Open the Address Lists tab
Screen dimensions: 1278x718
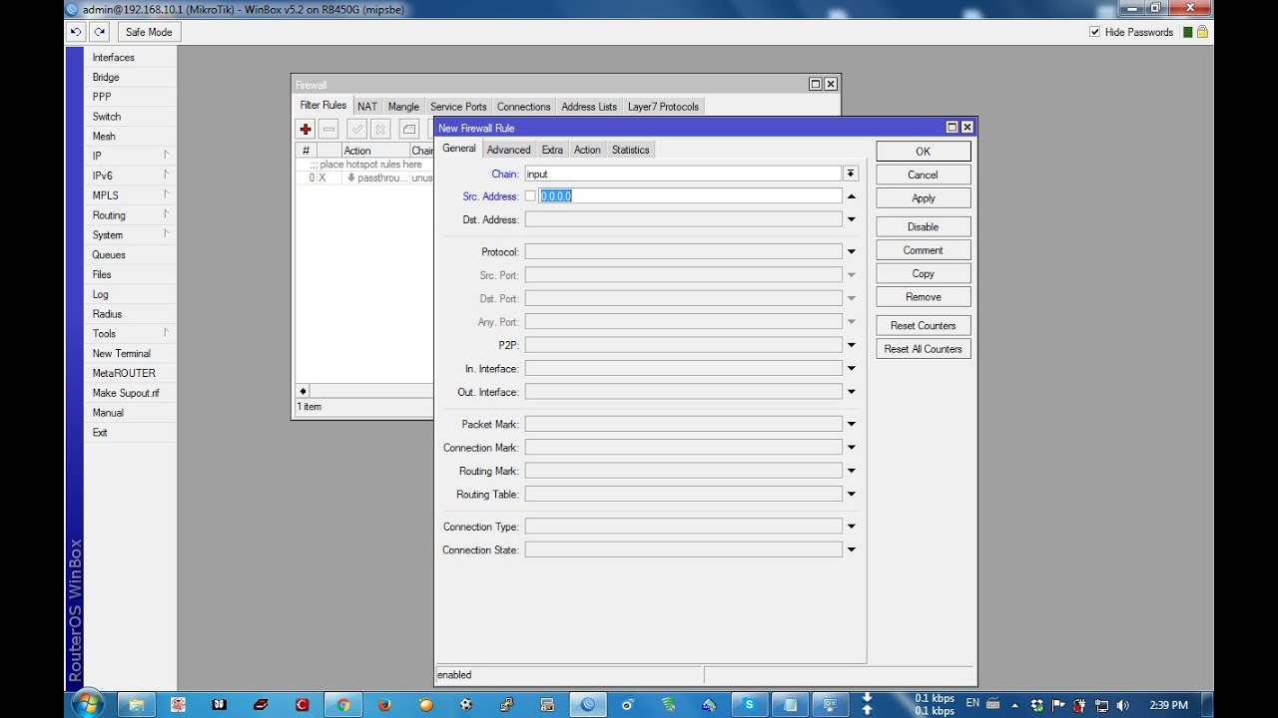[589, 107]
